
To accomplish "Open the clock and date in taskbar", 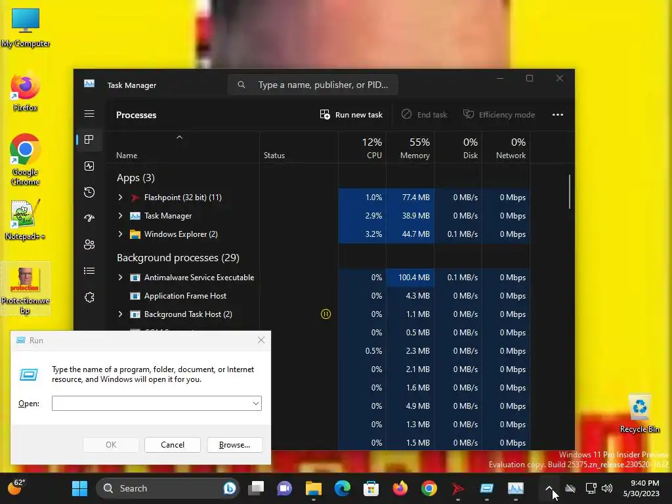I will [x=641, y=488].
